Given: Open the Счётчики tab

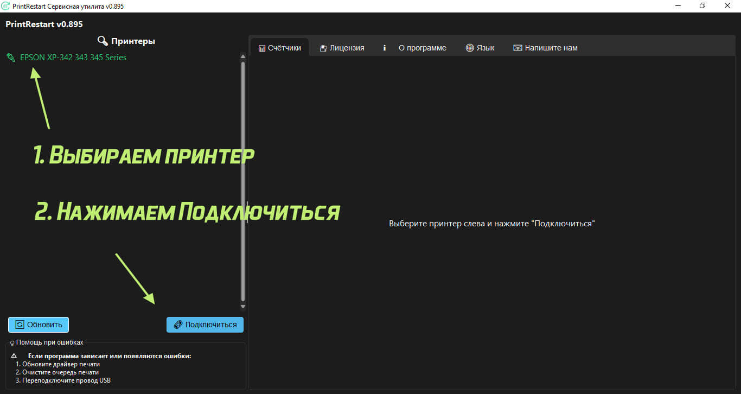Looking at the screenshot, I should pos(280,48).
